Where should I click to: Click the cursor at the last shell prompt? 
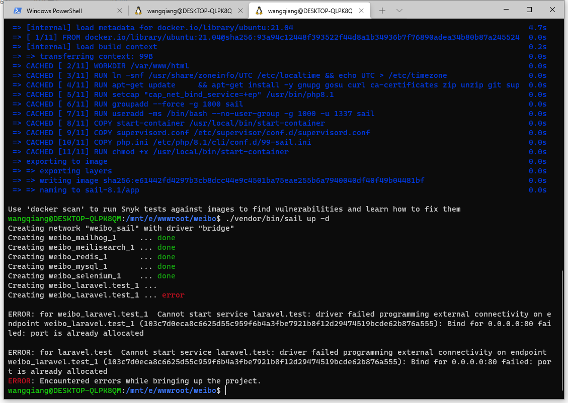click(x=226, y=390)
